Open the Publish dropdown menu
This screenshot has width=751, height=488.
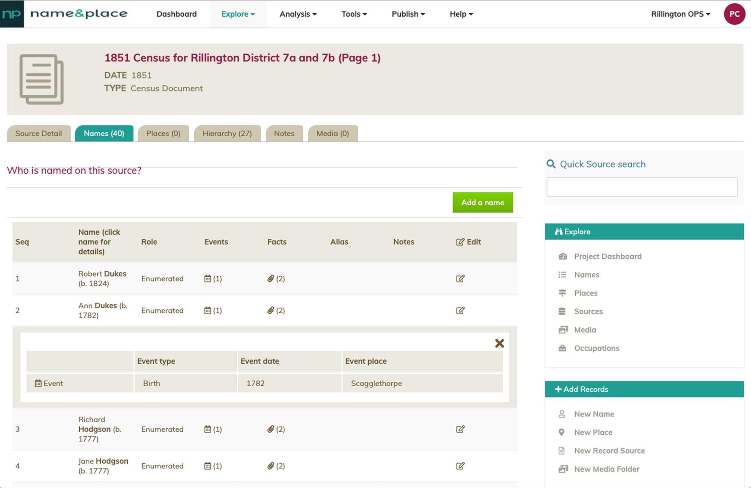pos(408,14)
